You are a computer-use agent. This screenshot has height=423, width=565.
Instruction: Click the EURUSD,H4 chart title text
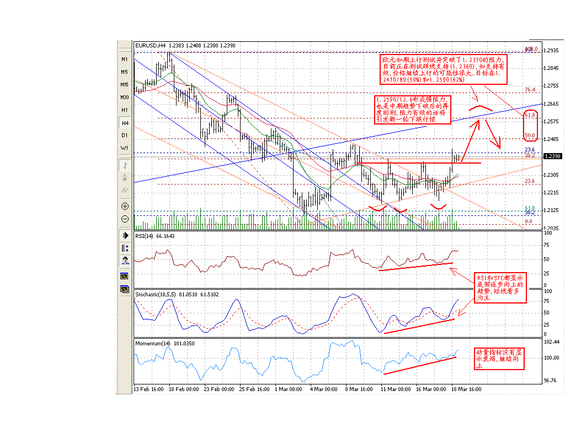[x=150, y=46]
